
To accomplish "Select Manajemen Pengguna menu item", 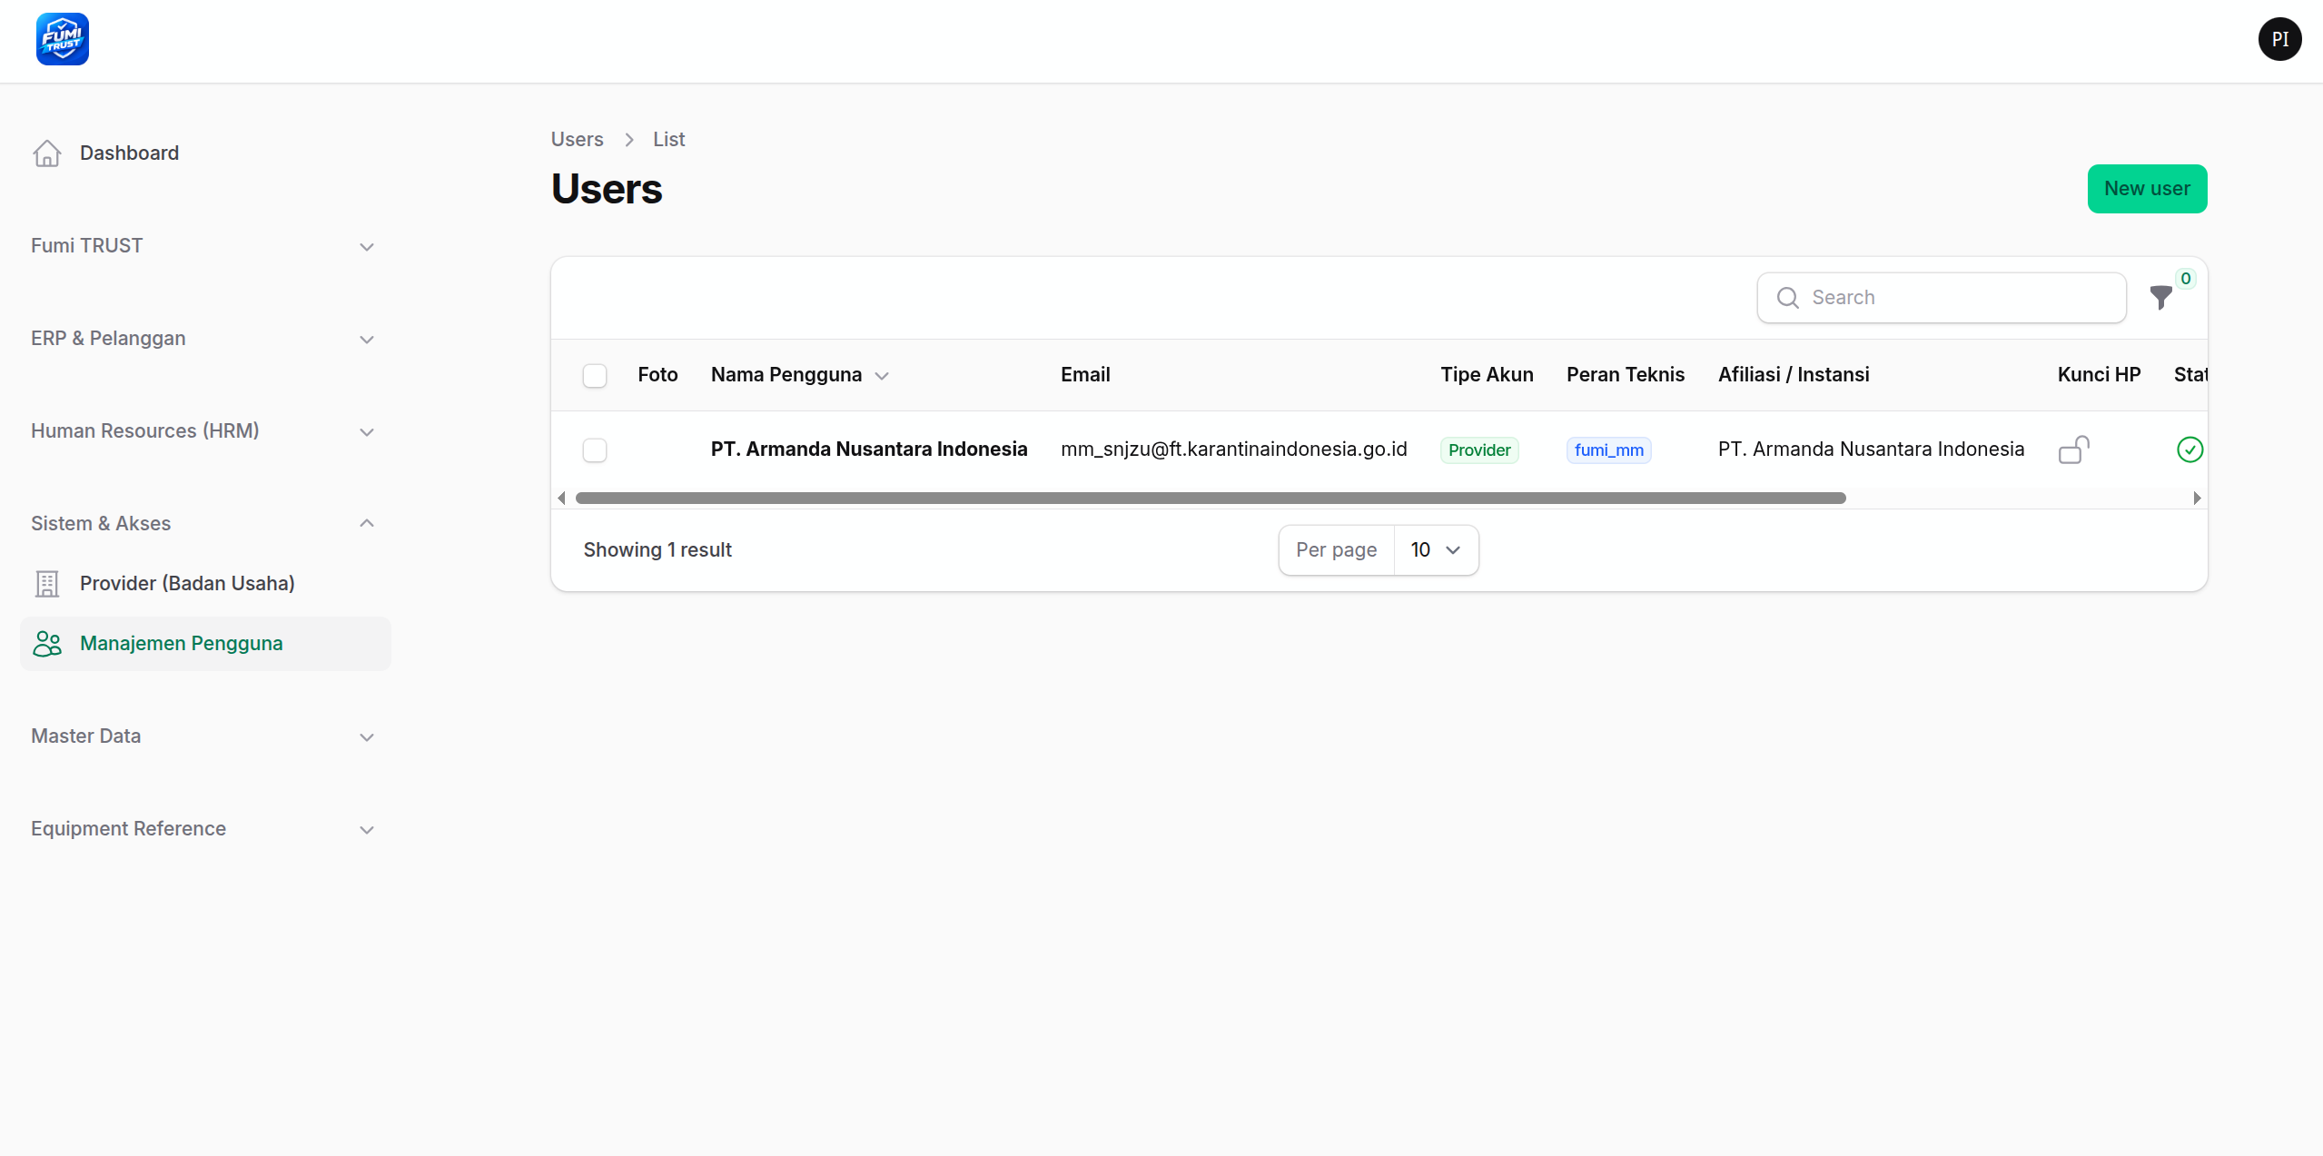I will (205, 644).
